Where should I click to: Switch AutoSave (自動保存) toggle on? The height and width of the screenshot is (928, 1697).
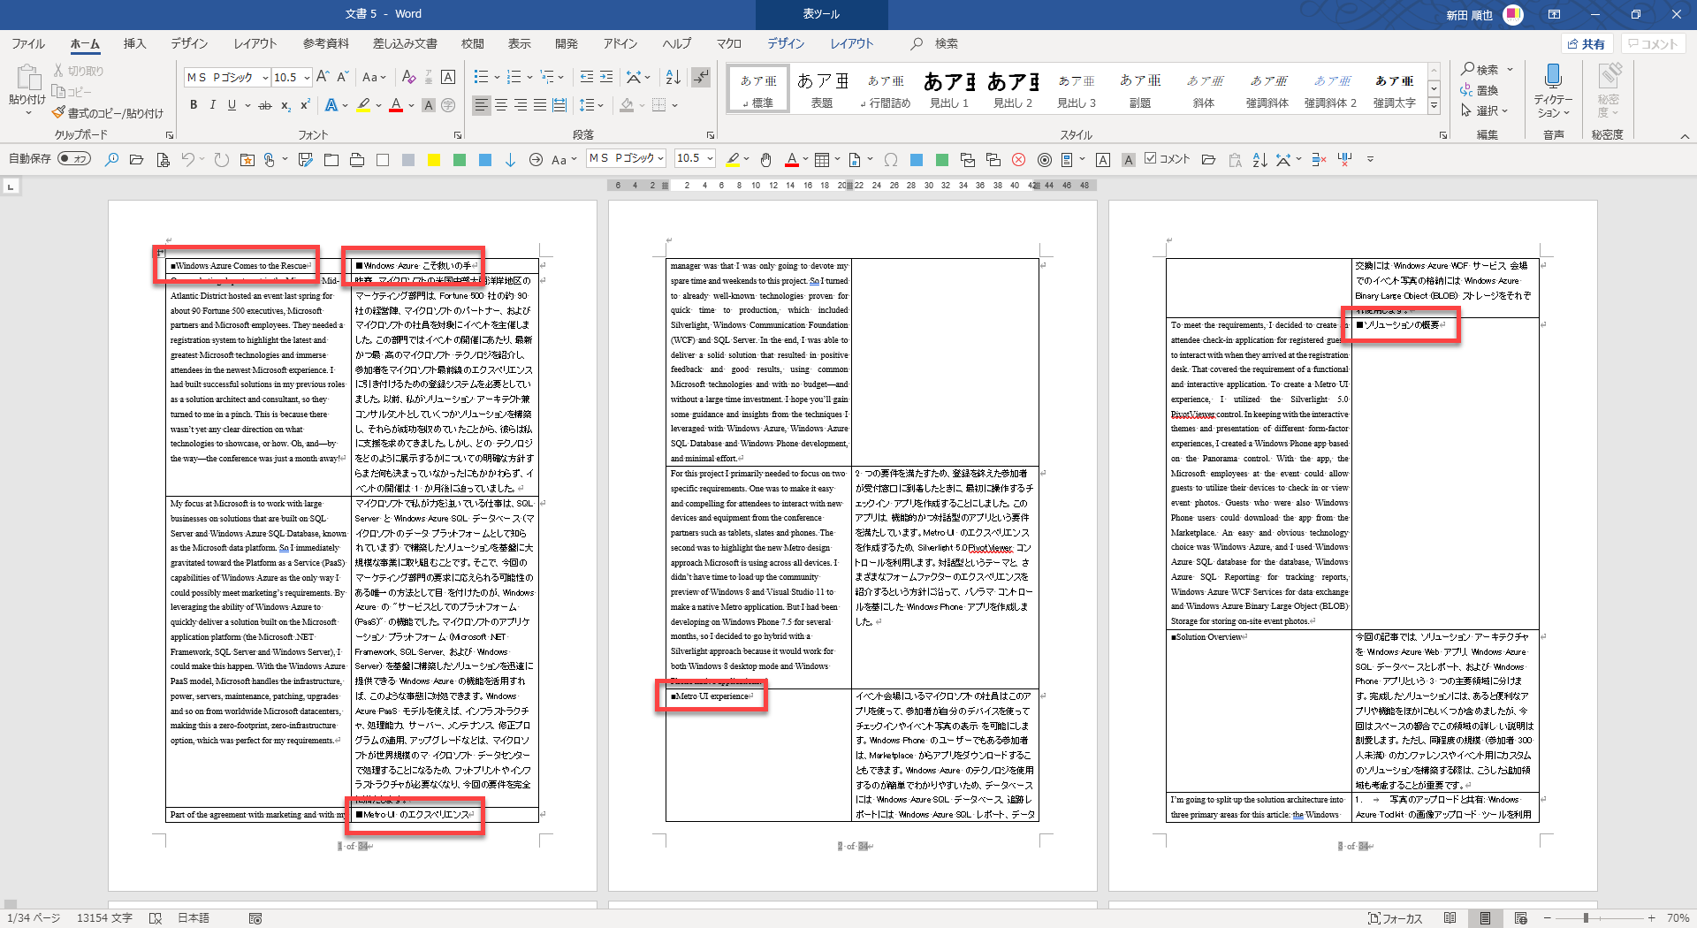point(74,159)
